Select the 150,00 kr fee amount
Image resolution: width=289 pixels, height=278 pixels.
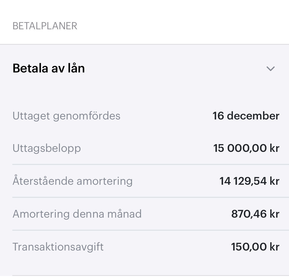tap(255, 247)
